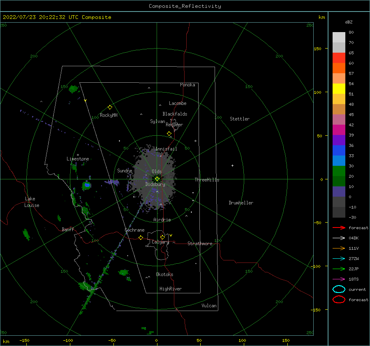The height and width of the screenshot is (346, 370).
Task: Click the Didsbury city label
Action: 155,184
